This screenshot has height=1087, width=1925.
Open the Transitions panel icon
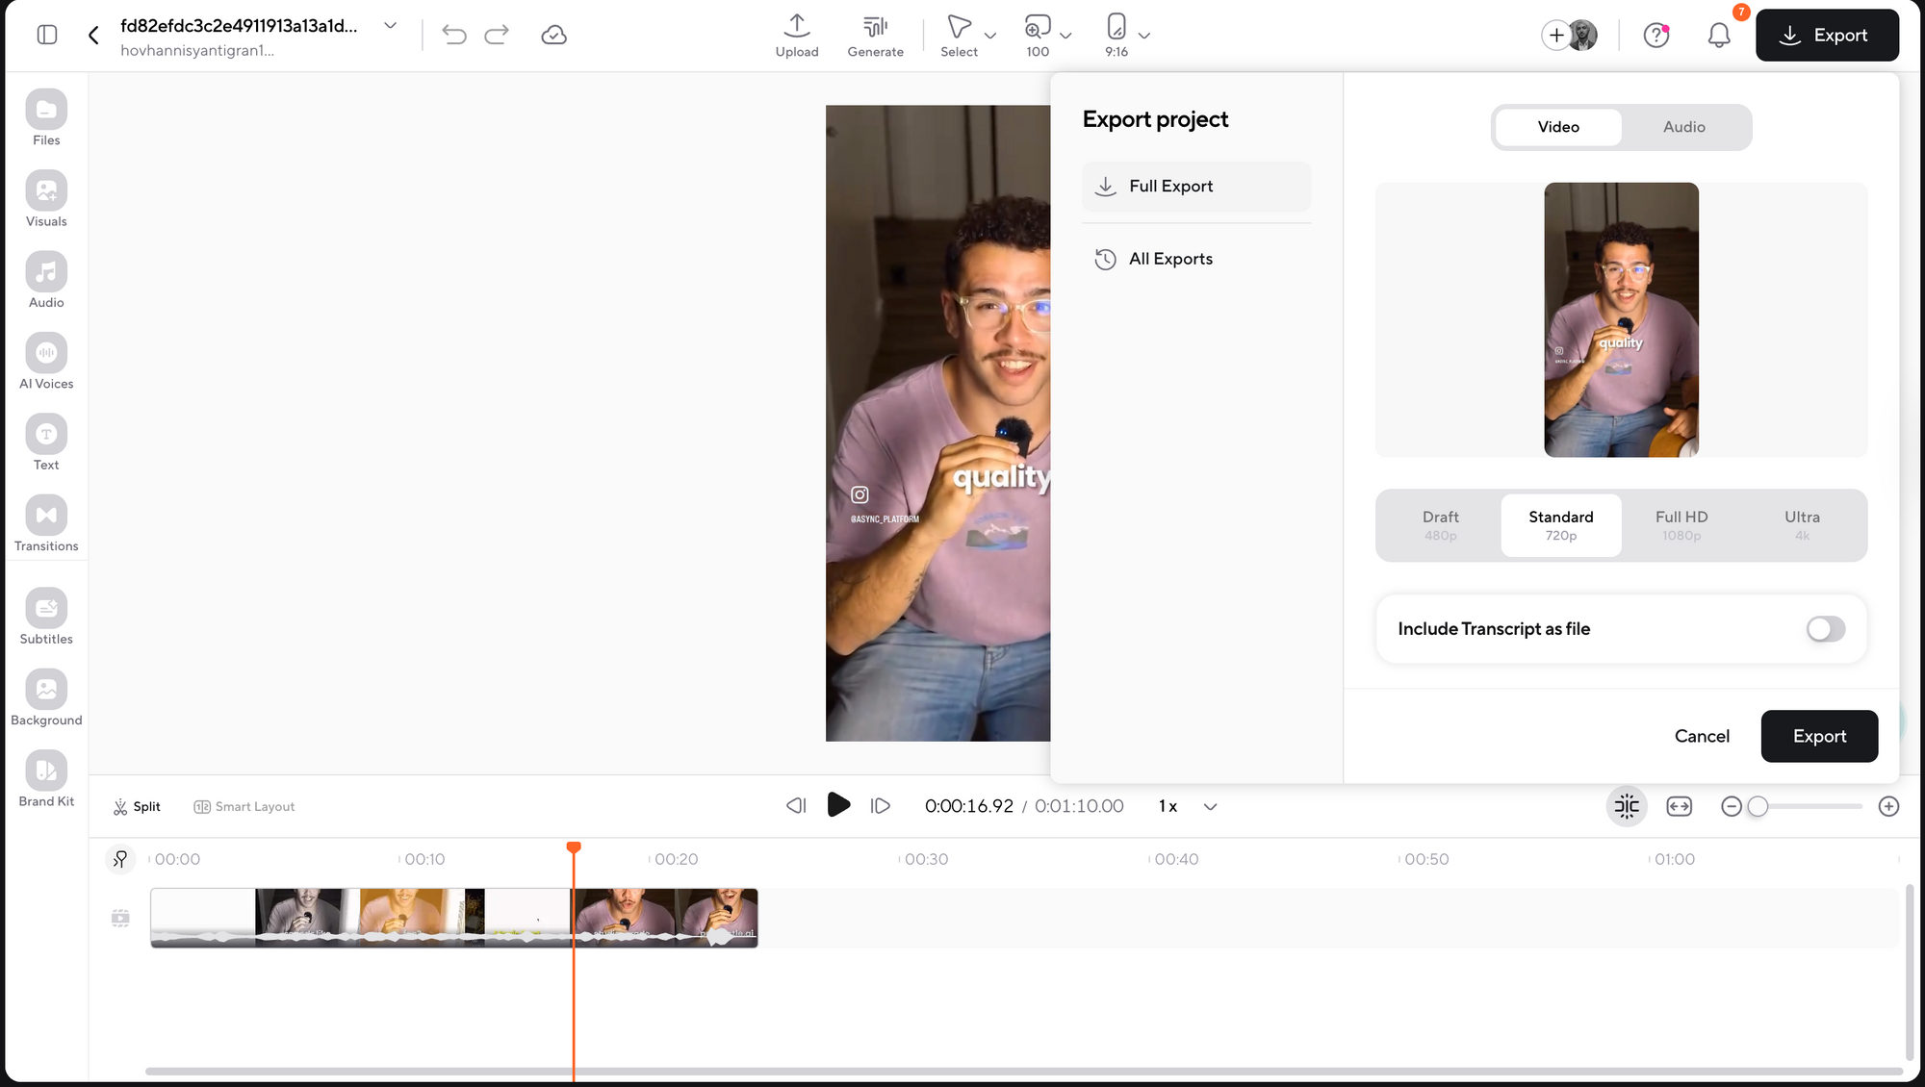[46, 516]
